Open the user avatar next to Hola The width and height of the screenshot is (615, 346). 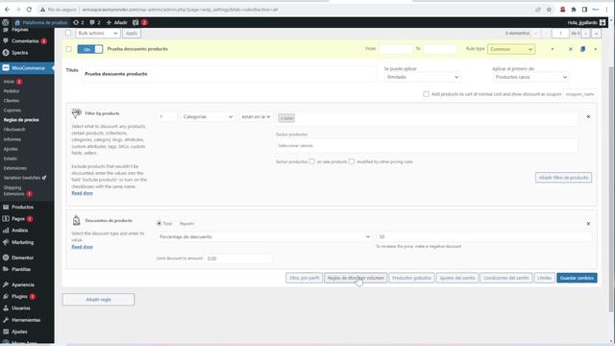603,22
